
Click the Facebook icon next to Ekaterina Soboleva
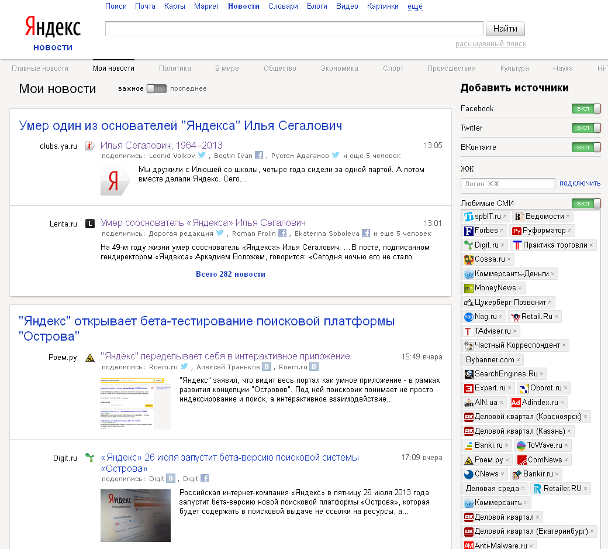365,233
